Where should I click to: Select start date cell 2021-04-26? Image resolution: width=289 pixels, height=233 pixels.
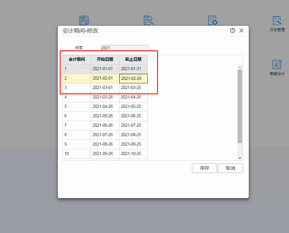click(105, 107)
